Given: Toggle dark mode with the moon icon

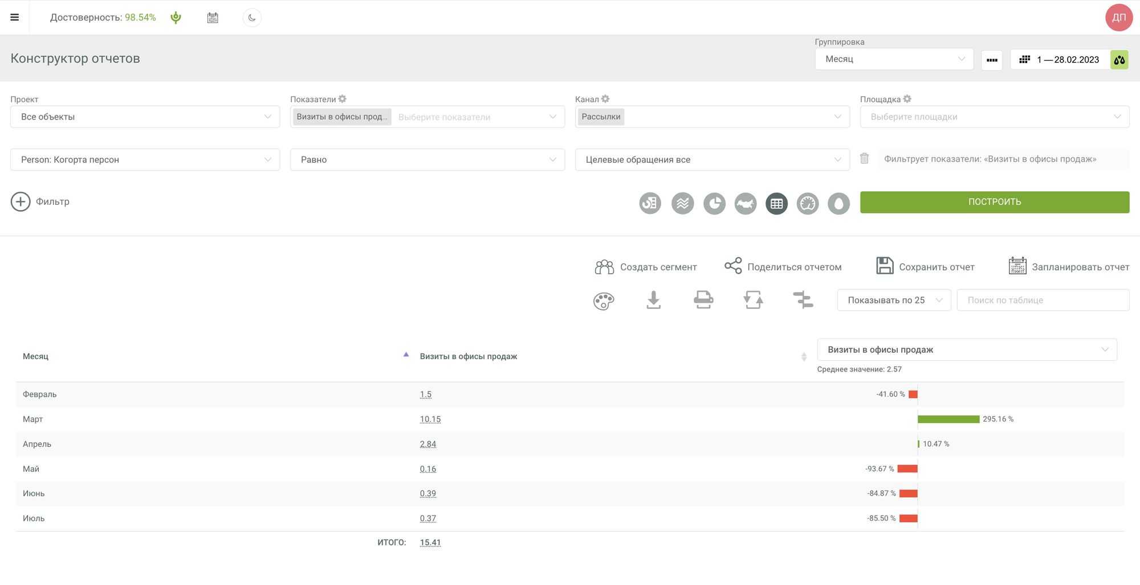Looking at the screenshot, I should [252, 18].
